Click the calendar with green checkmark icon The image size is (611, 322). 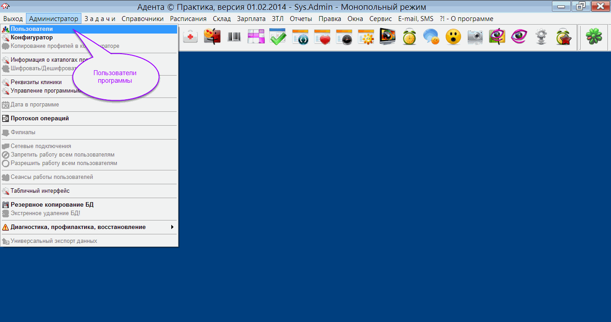tap(277, 37)
